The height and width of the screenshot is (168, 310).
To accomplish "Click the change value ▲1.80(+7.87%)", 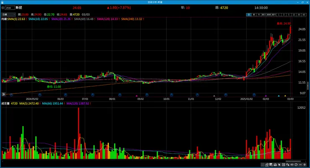I will (x=119, y=8).
